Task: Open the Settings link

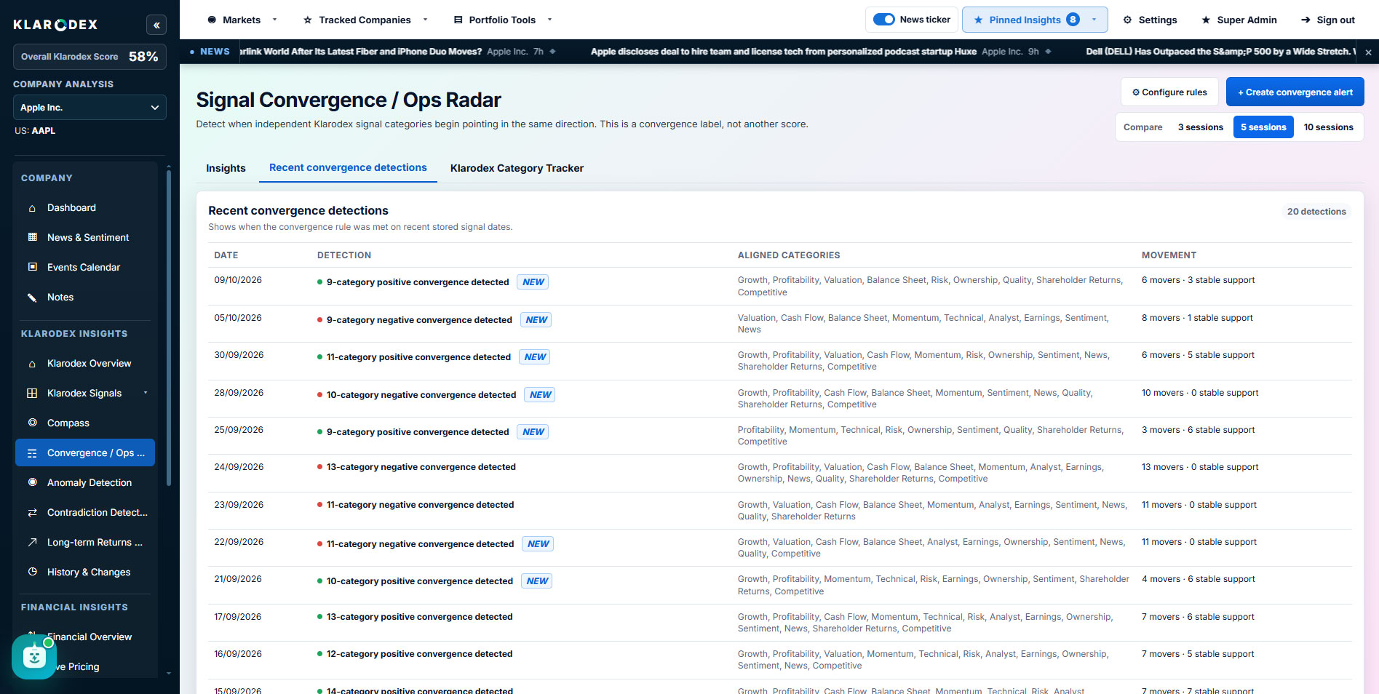Action: pyautogui.click(x=1150, y=20)
